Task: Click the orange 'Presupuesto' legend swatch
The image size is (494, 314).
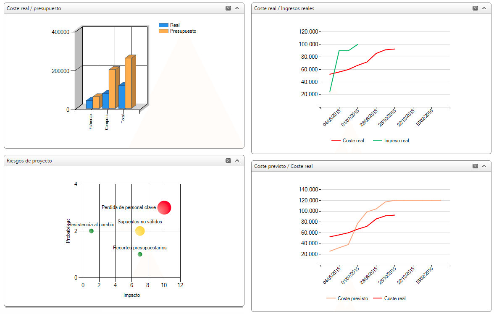Action: 163,31
